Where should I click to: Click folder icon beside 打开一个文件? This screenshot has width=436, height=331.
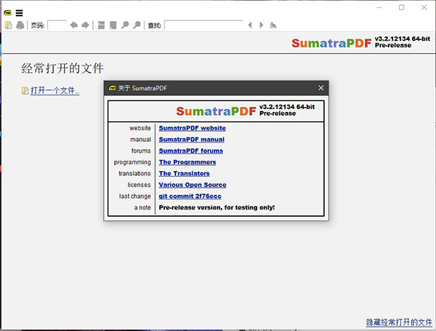(25, 91)
